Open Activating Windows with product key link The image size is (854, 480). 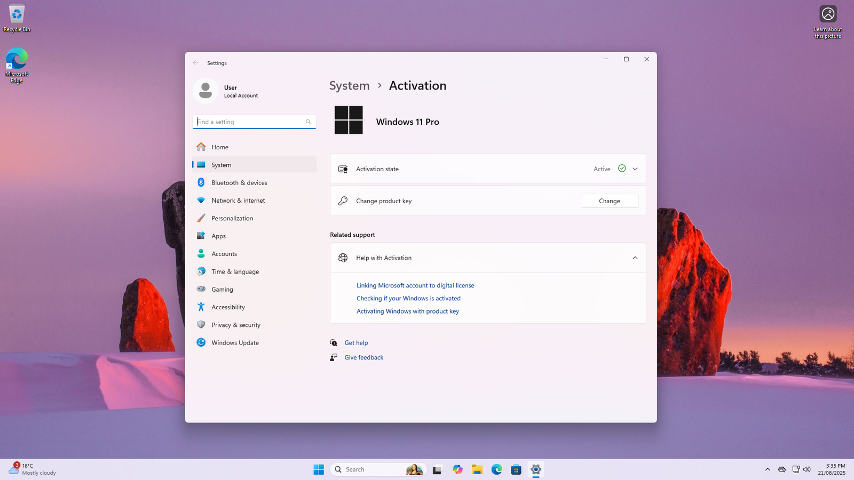click(x=408, y=311)
